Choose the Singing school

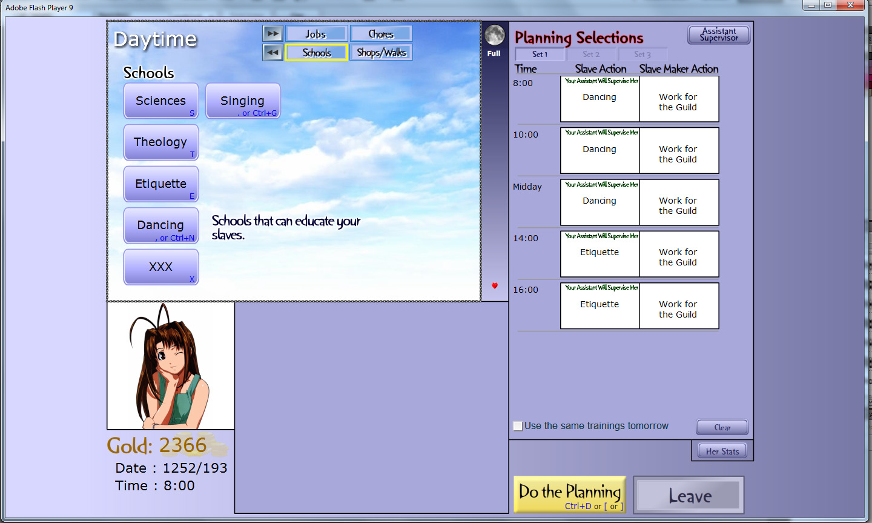[243, 101]
